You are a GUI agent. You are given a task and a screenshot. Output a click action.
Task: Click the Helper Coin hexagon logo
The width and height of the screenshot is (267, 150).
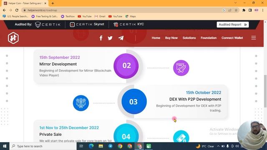coord(13,38)
